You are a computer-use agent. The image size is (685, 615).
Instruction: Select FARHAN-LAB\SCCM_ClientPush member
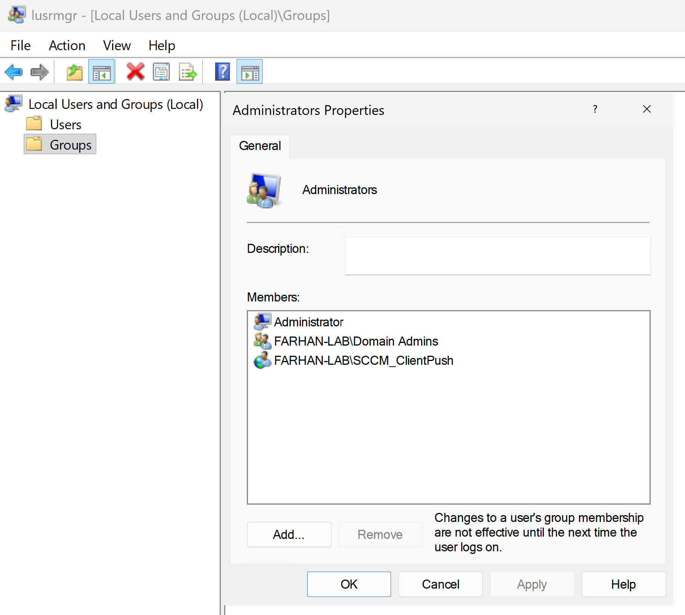[x=363, y=361]
